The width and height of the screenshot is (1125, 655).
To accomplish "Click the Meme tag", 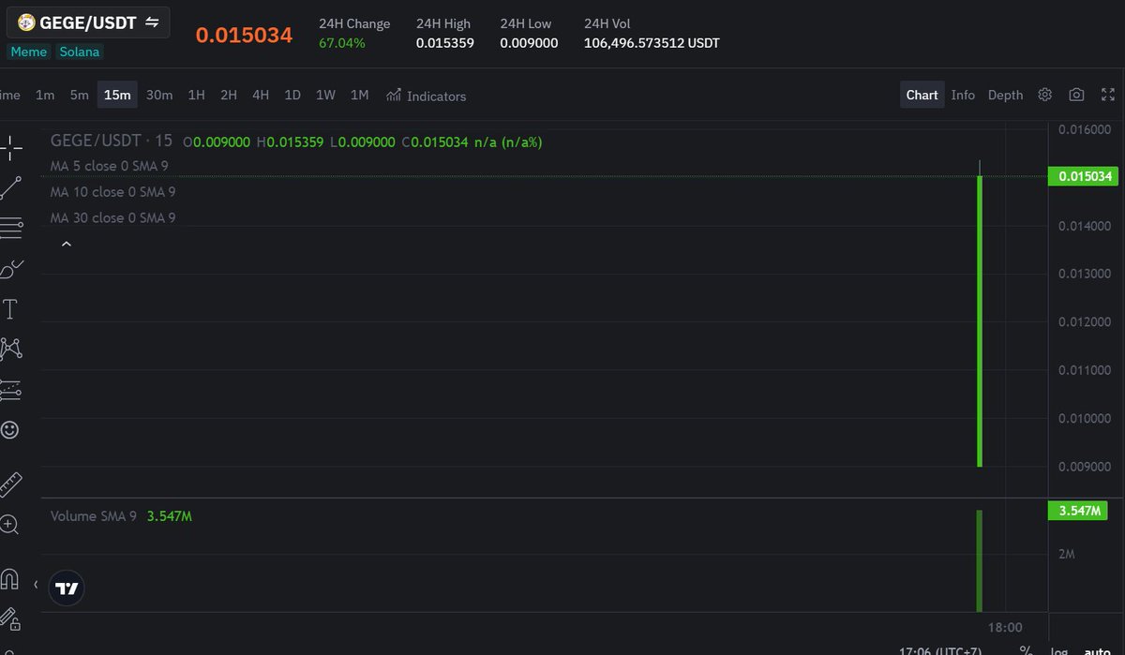I will point(28,52).
